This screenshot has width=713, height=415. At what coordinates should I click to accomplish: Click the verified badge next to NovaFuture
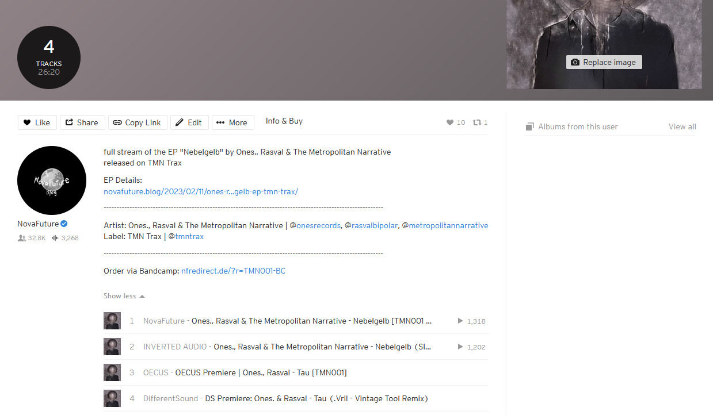tap(63, 224)
